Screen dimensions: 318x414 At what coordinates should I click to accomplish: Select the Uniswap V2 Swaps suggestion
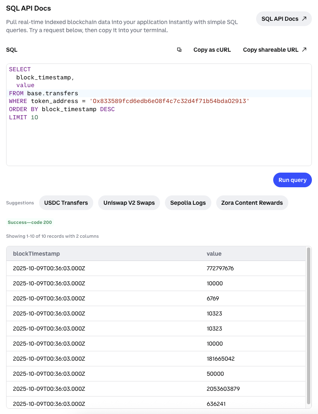(x=129, y=203)
